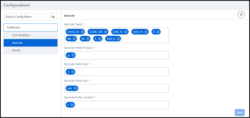This screenshot has height=118, width=250.
Task: Select the Barcode configuration item
Action: click(17, 43)
